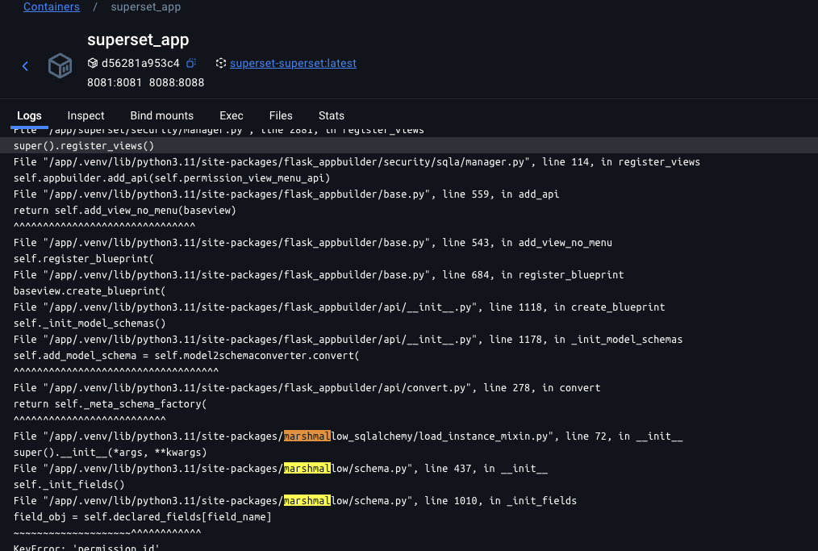Click the superset_app container title
The image size is (818, 551).
(138, 40)
